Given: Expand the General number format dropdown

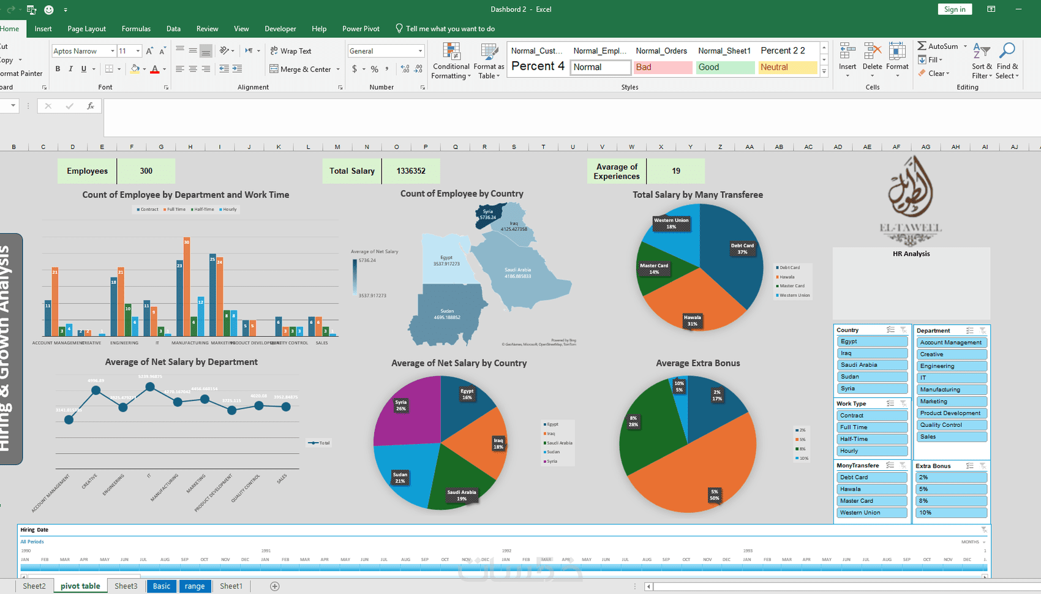Looking at the screenshot, I should pyautogui.click(x=420, y=51).
